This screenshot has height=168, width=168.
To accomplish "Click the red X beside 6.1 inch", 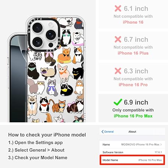I will coord(118,8).
